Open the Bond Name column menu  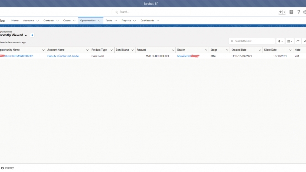click(132, 50)
